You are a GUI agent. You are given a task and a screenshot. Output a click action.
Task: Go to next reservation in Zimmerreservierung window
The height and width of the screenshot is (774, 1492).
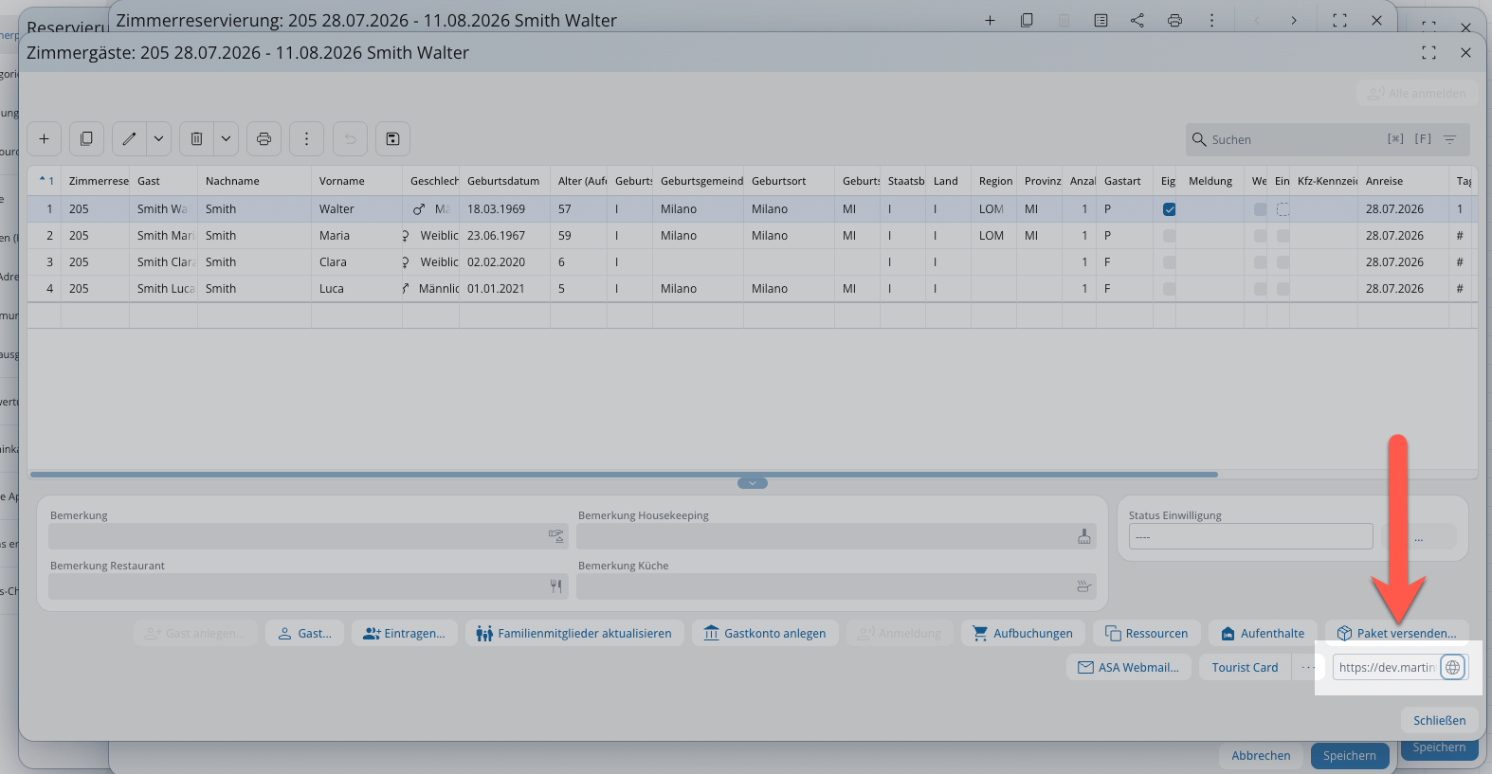tap(1294, 20)
